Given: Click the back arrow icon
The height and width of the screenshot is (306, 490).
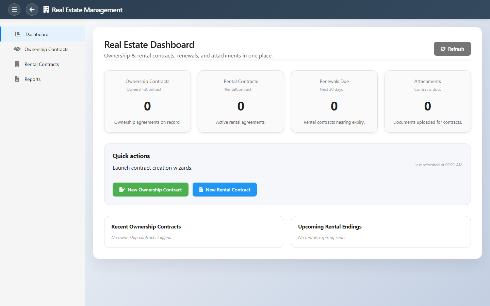Looking at the screenshot, I should pos(32,10).
